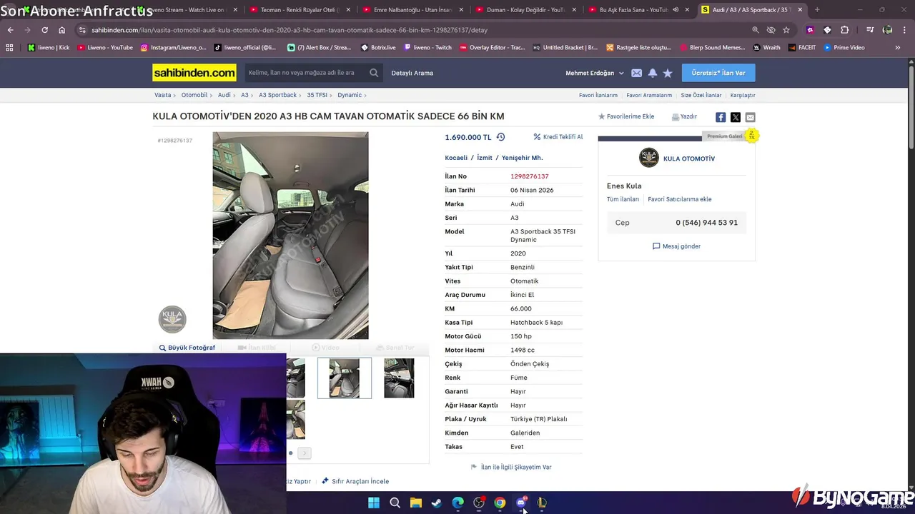
Task: Share listing on Facebook
Action: coord(721,117)
